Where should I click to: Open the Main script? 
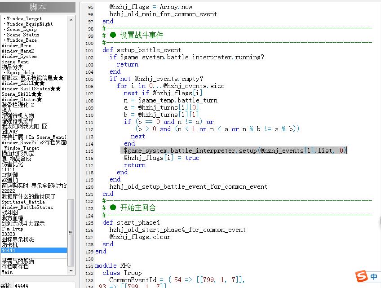tap(7, 272)
